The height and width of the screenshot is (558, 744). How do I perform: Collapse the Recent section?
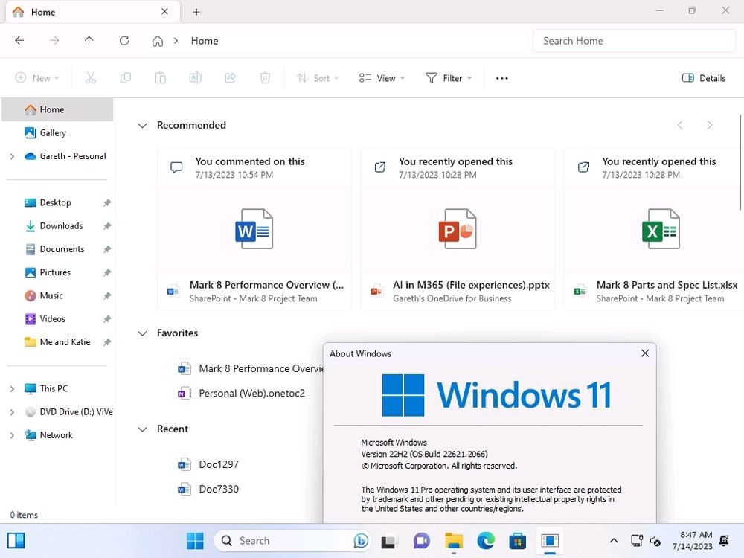tap(142, 429)
